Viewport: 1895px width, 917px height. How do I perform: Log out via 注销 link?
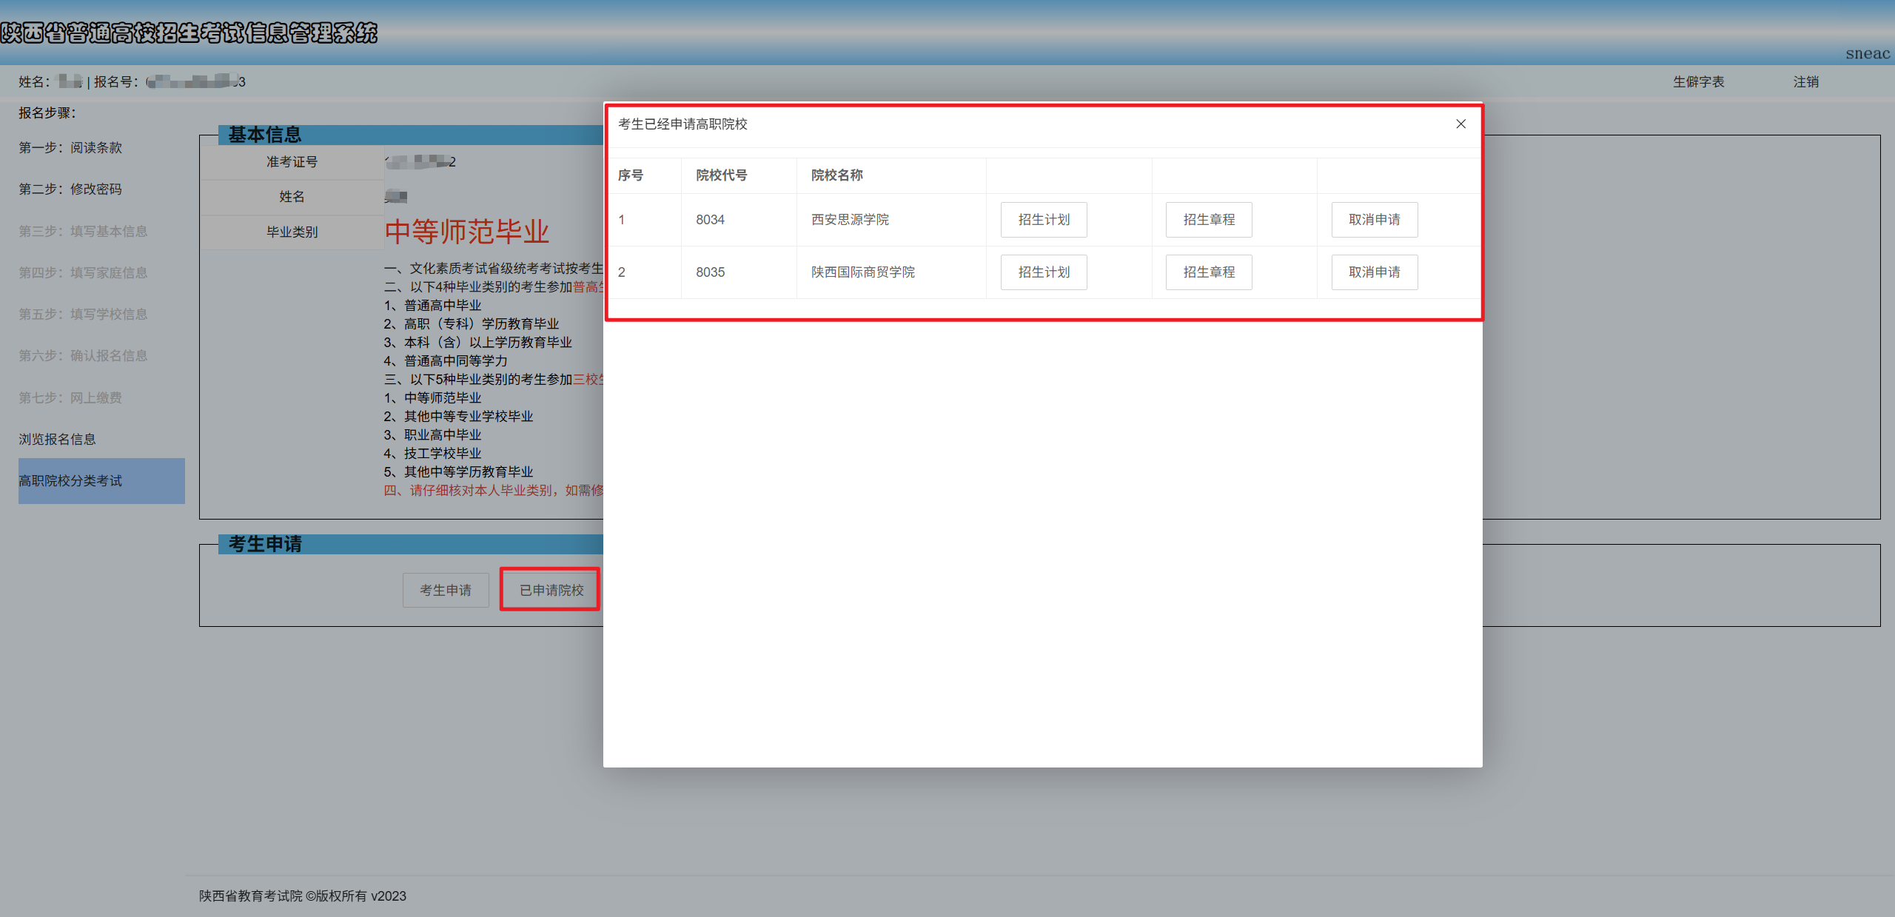1805,81
